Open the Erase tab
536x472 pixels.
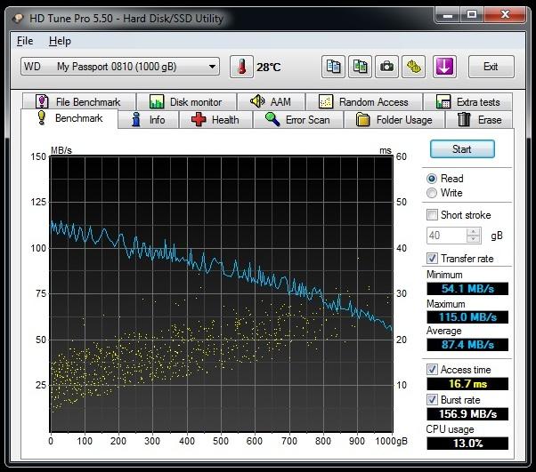coord(480,120)
